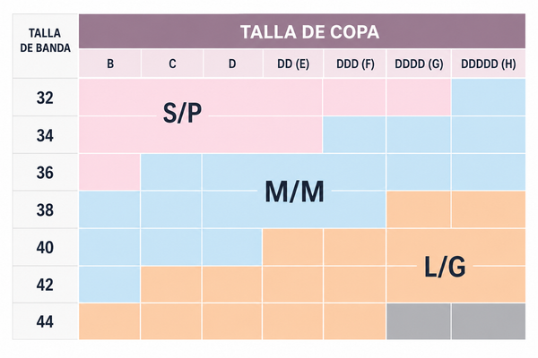
Task: Click gray cell for 44 DDDD (G)
Action: click(419, 321)
